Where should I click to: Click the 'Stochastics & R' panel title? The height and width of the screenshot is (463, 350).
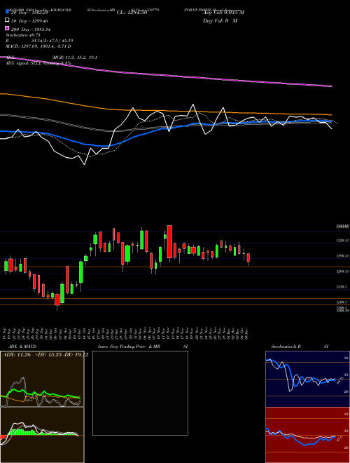click(286, 347)
